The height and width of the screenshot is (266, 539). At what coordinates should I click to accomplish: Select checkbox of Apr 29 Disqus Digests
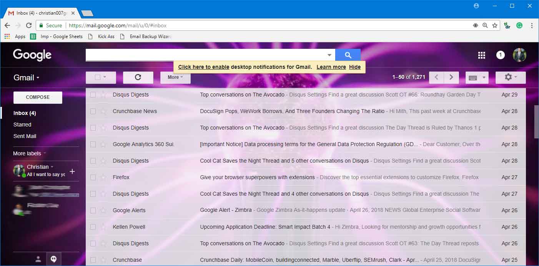tap(93, 95)
